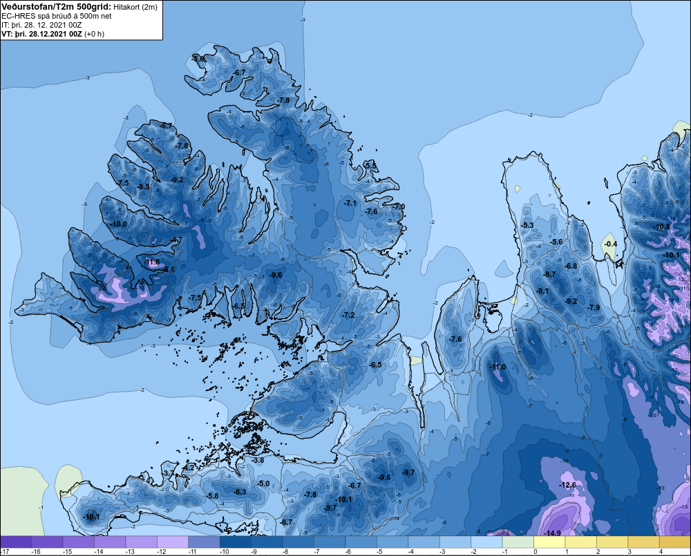The width and height of the screenshot is (691, 556).
Task: Click the legend swatch between -10 and -9
Action: point(236,542)
